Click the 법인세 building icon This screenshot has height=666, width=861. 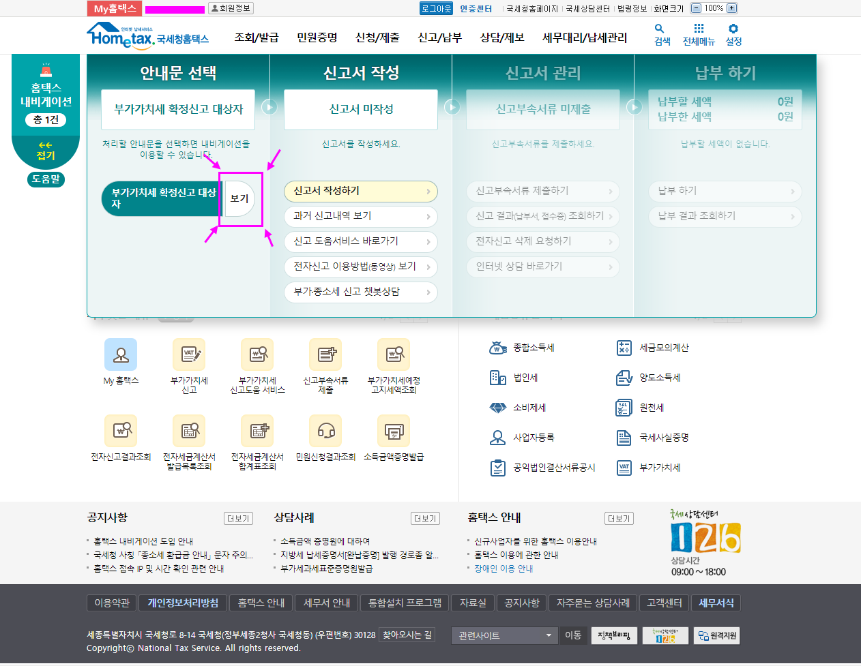coord(498,378)
